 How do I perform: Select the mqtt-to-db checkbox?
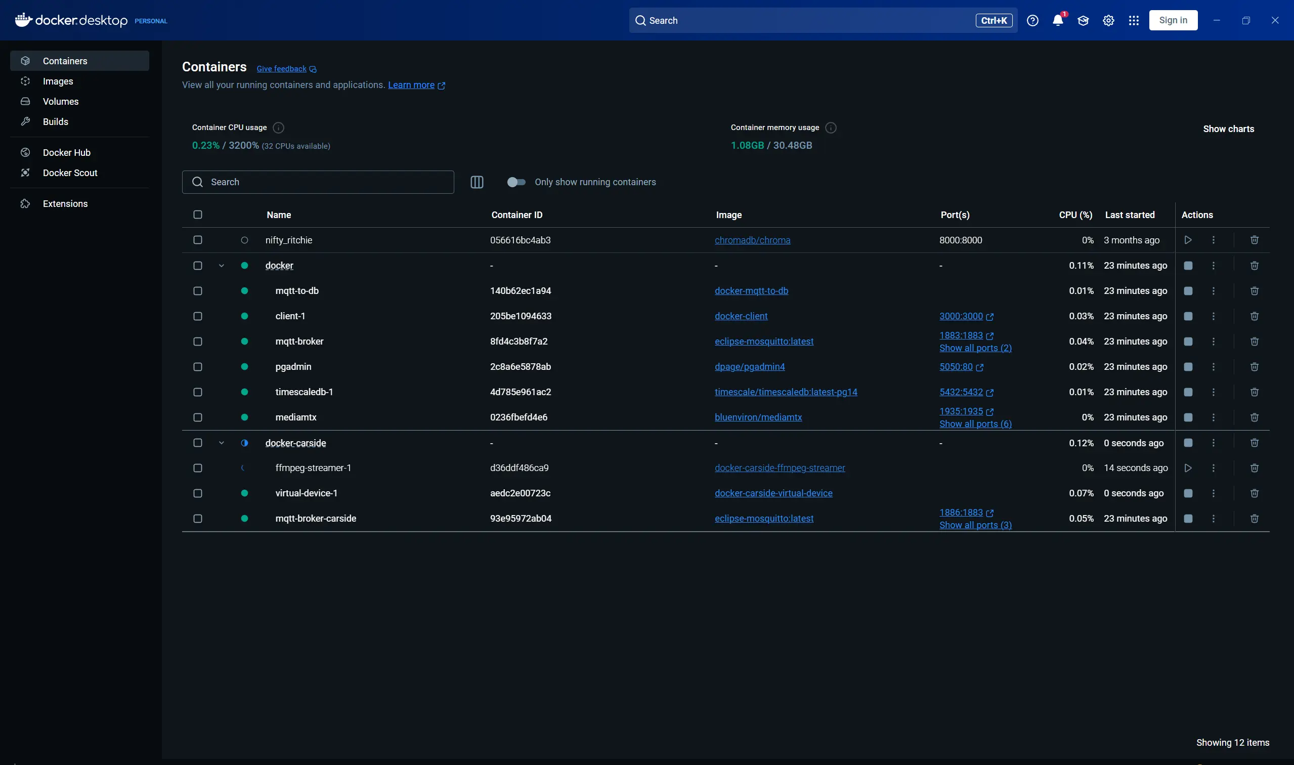click(x=197, y=291)
